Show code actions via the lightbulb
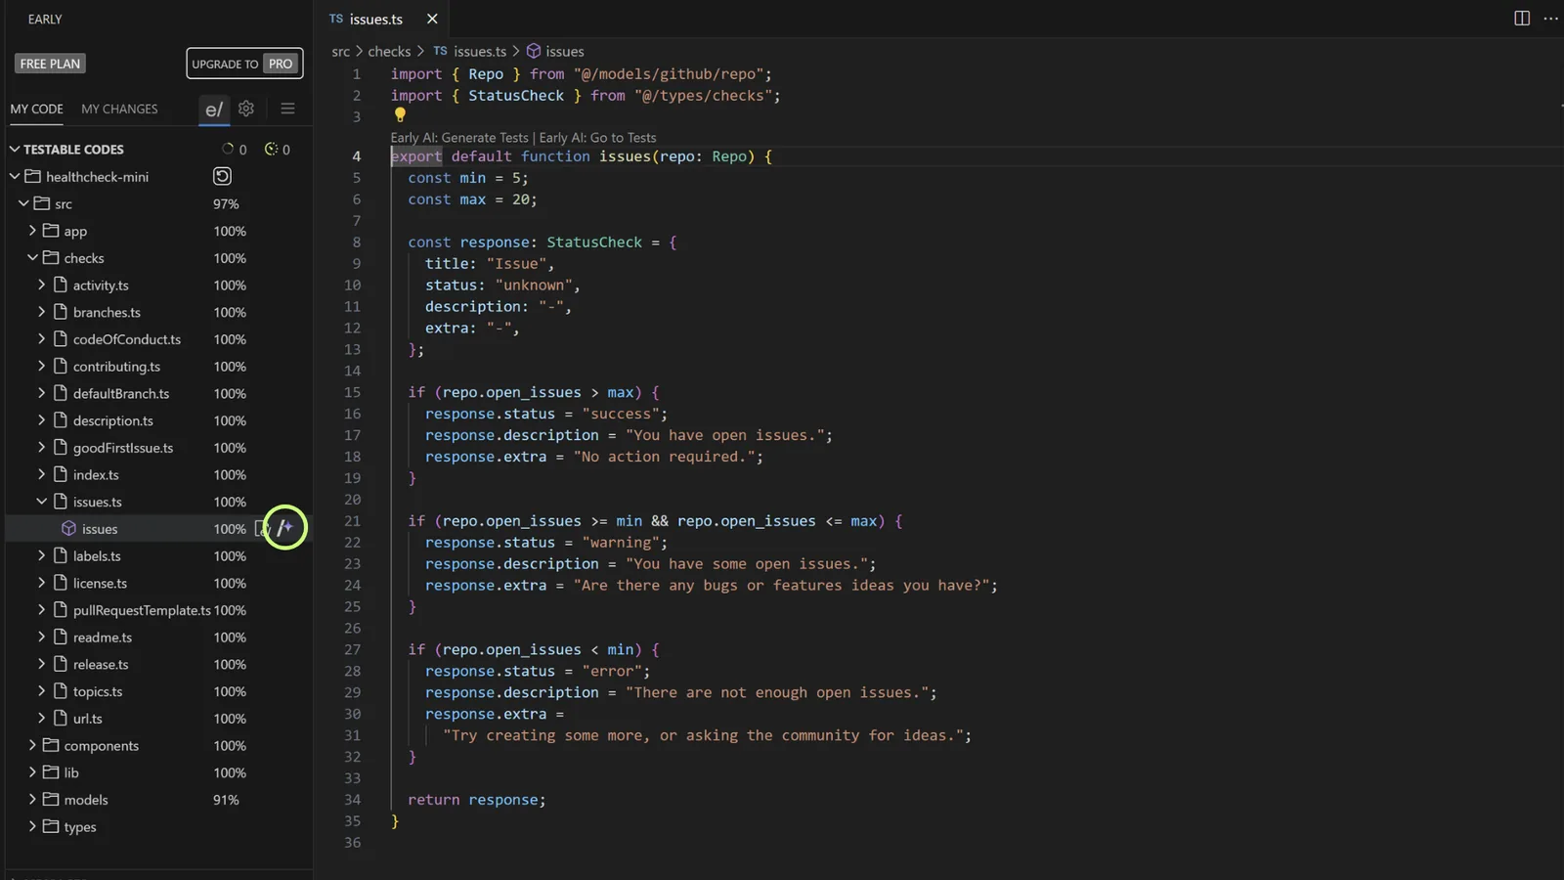Screen dimensions: 1564x880 pyautogui.click(x=400, y=115)
